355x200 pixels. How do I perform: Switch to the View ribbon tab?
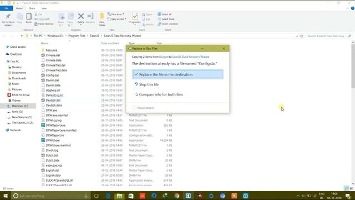click(44, 8)
